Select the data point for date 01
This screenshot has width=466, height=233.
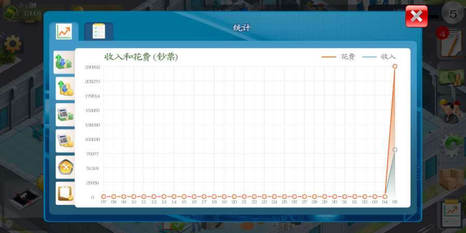pos(355,196)
